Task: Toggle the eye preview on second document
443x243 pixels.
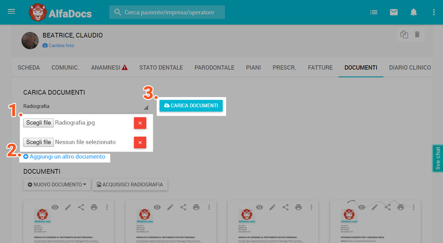Action: click(x=157, y=207)
